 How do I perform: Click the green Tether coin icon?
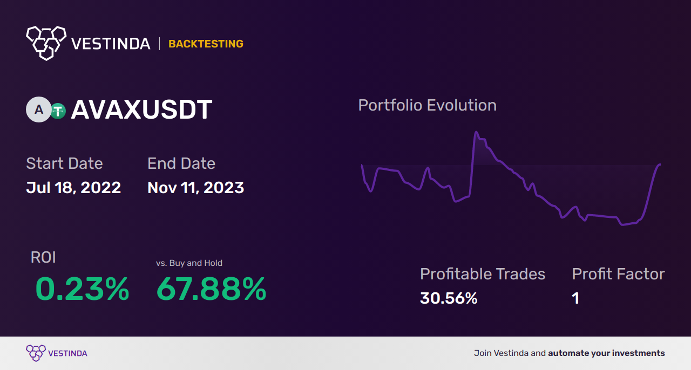coord(58,111)
